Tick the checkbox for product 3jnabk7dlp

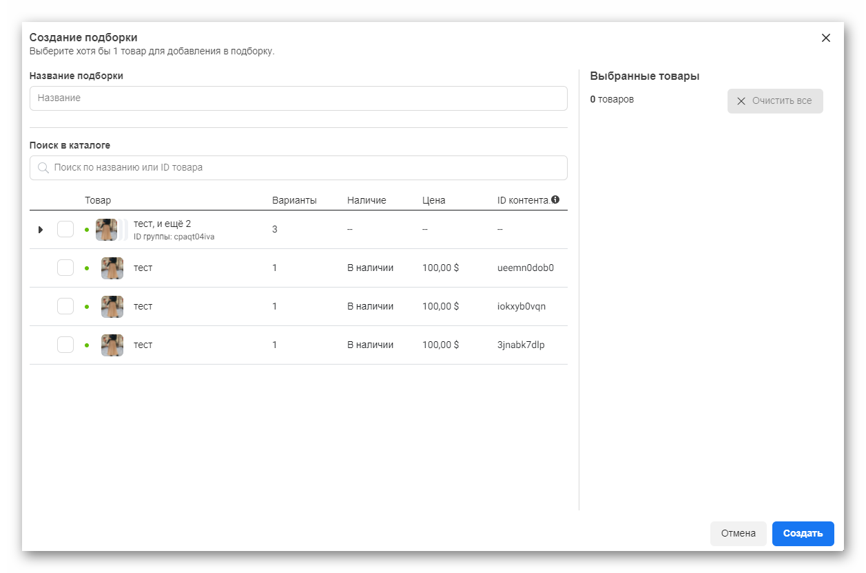click(65, 345)
